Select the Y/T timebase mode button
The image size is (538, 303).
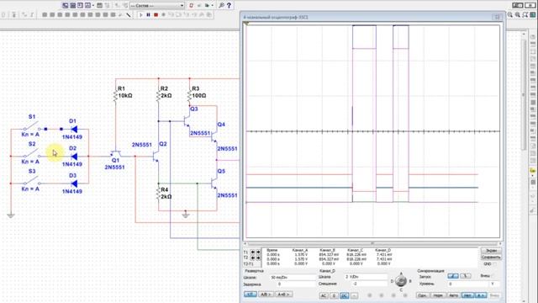point(251,295)
